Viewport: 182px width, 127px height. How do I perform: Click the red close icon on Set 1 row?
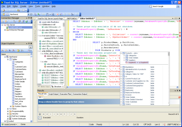179,97
